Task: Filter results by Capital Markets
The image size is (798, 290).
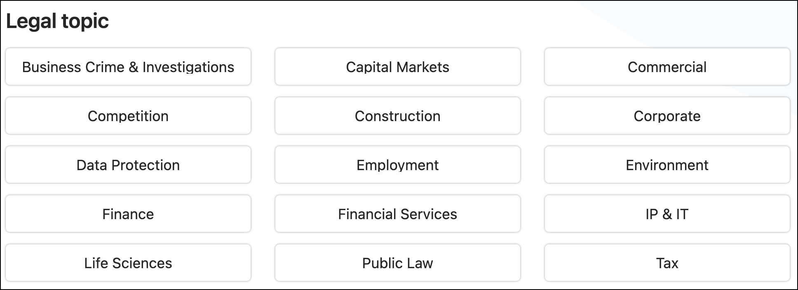Action: 397,67
